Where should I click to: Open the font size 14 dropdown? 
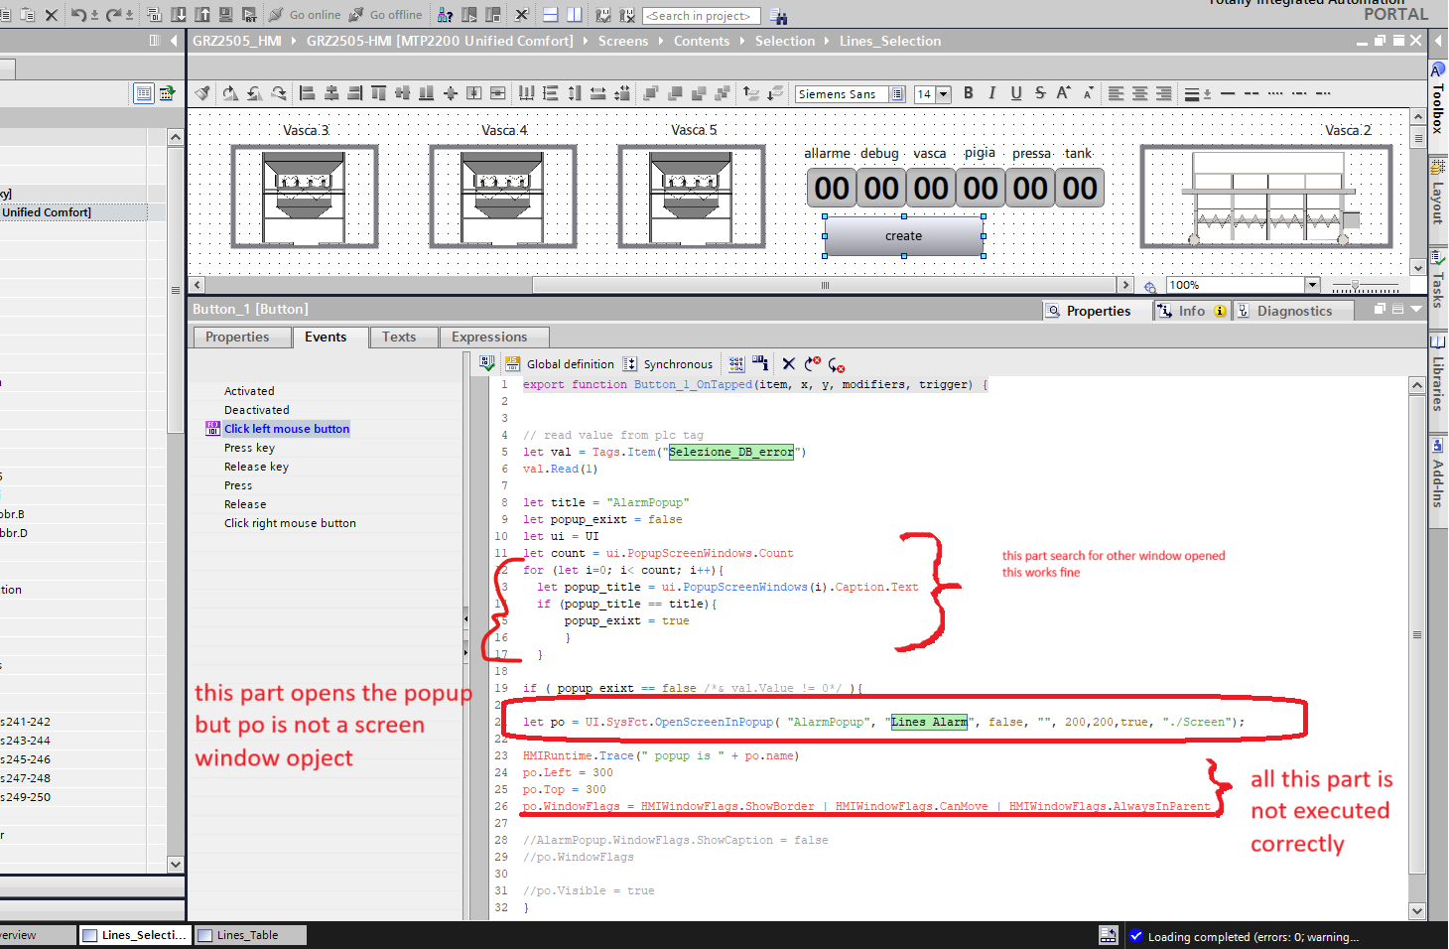pyautogui.click(x=943, y=94)
